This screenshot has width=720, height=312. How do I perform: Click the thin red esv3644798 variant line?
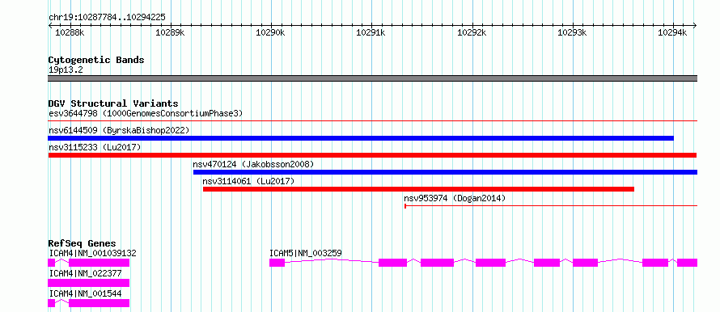click(372, 120)
